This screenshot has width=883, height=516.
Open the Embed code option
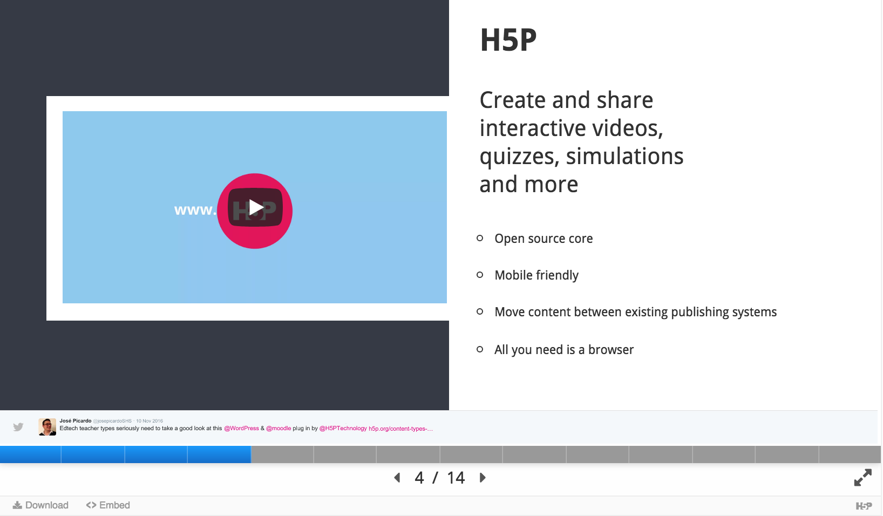(x=108, y=505)
